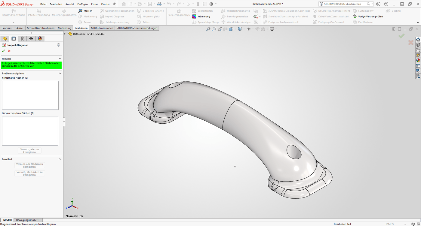Screen dimensions: 421x226
Task: Run the Zebrastreifen analysis
Action: [x=204, y=11]
